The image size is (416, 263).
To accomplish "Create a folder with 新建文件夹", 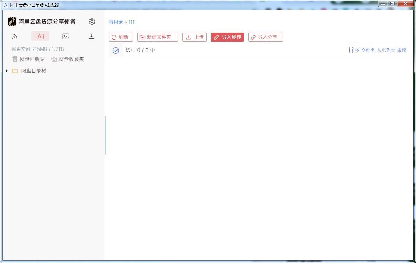I will pos(158,37).
